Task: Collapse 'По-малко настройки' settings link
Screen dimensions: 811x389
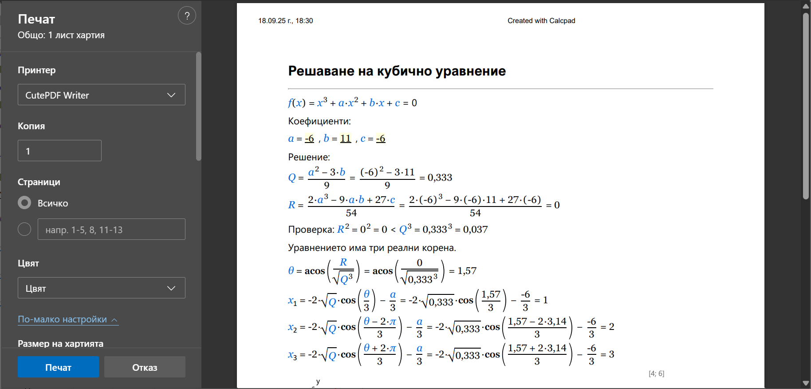Action: pyautogui.click(x=68, y=319)
